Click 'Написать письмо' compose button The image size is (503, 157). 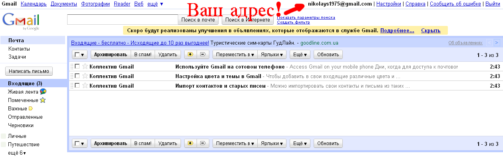pos(29,71)
